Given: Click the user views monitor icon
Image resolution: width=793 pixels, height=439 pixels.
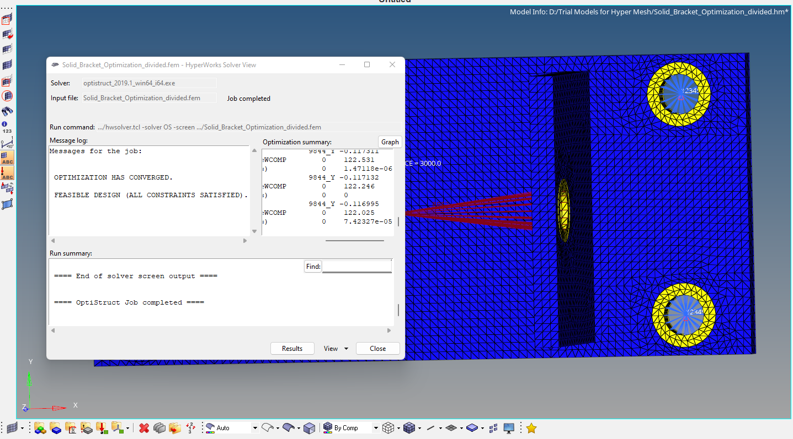Looking at the screenshot, I should [508, 427].
